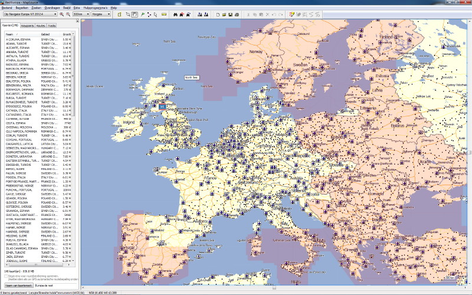The width and height of the screenshot is (472, 295).
Task: Click the North Sea tooltip label on map
Action: [x=191, y=78]
